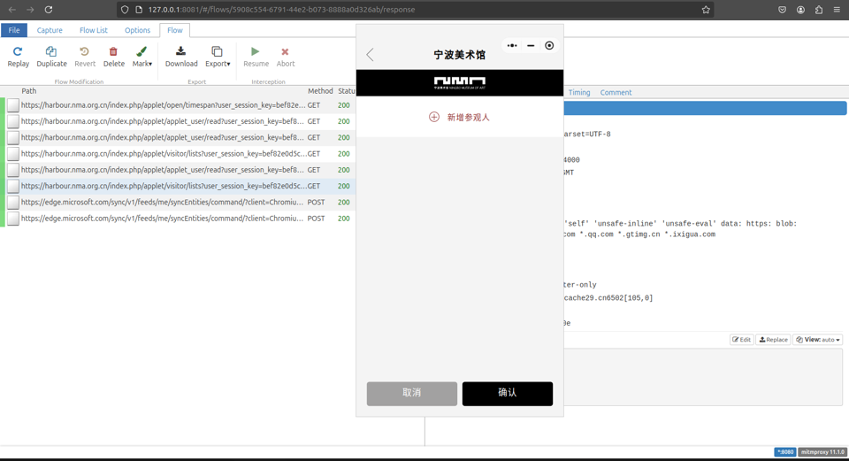Viewport: 849px width, 461px height.
Task: Click the browser address bar
Action: 416,10
